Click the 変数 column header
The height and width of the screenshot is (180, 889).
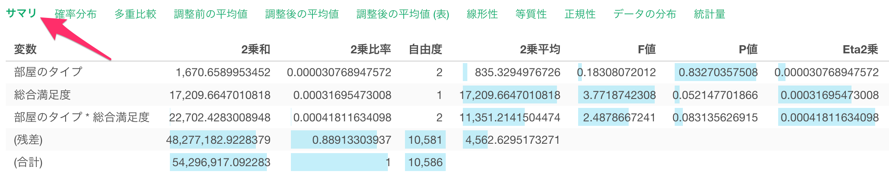pyautogui.click(x=25, y=50)
